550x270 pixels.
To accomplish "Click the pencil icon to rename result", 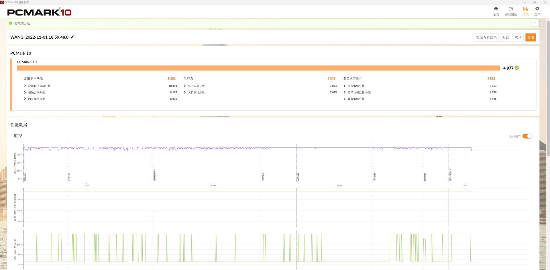I will coord(72,37).
